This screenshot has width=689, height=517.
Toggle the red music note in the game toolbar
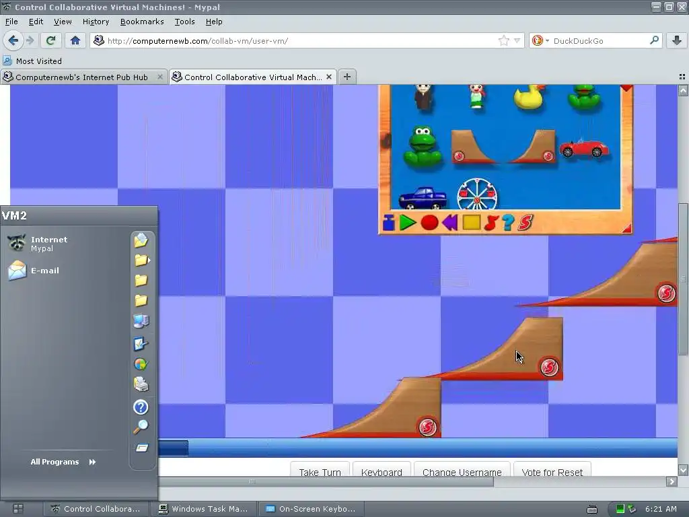pos(491,223)
